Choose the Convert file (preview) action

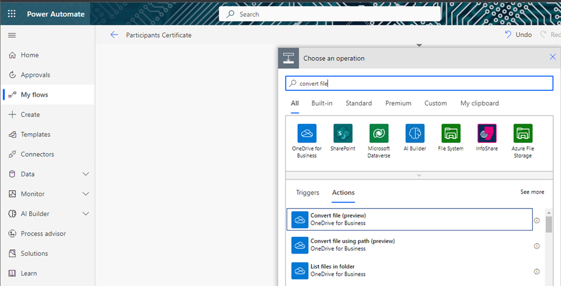(x=410, y=219)
